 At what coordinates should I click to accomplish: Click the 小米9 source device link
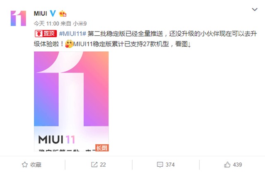coord(79,24)
